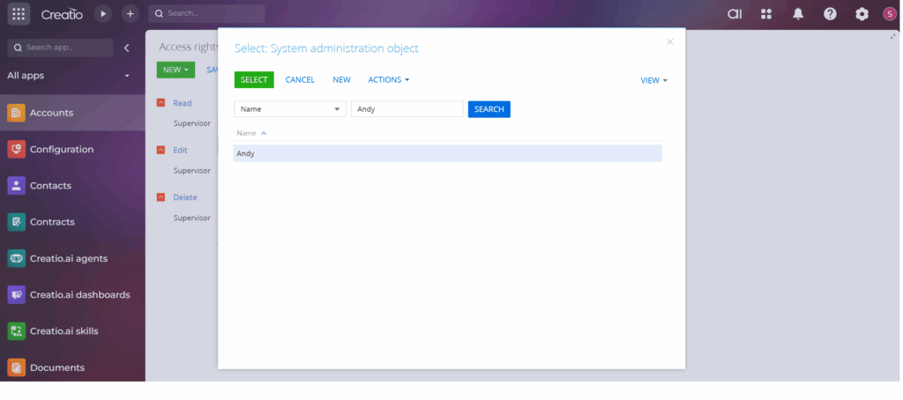Click the plus quick-add icon

click(130, 14)
